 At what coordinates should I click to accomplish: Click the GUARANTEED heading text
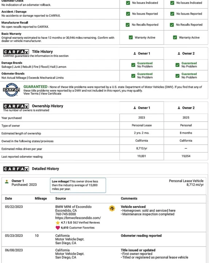[x=35, y=87]
